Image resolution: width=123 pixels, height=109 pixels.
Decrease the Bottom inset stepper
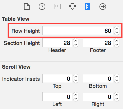117,80
